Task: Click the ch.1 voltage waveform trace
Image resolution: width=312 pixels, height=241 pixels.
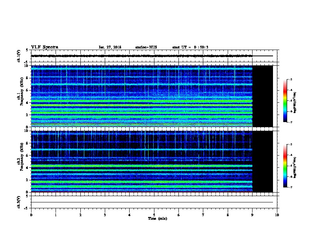Action: point(142,56)
